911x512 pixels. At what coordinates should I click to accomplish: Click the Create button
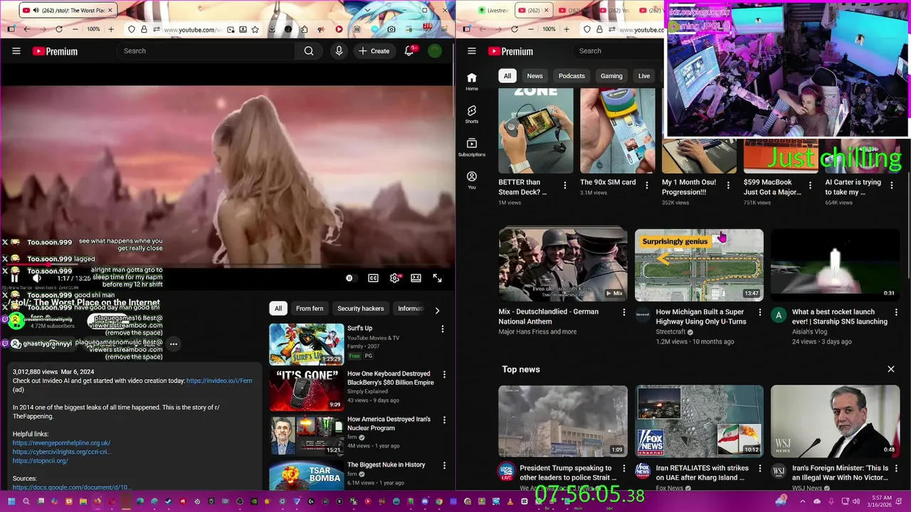pyautogui.click(x=374, y=51)
